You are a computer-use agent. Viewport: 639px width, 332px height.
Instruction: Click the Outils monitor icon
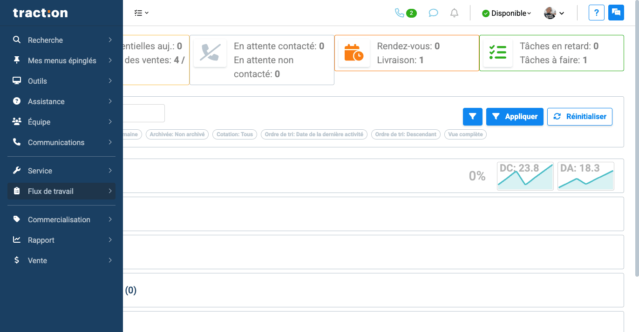pyautogui.click(x=17, y=81)
